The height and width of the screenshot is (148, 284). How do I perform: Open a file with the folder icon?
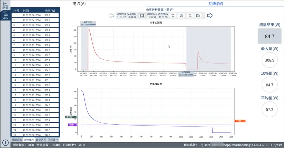point(198,15)
